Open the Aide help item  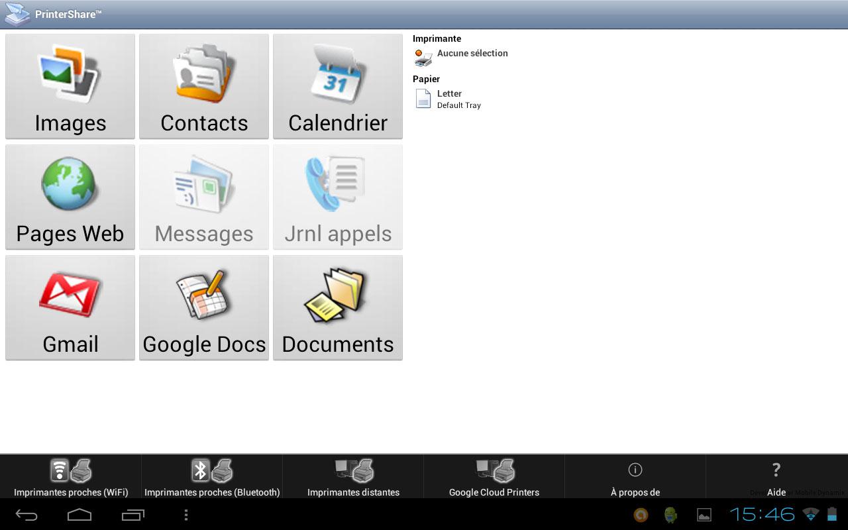(x=776, y=477)
